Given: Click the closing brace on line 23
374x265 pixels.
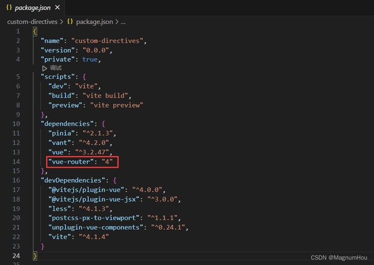Looking at the screenshot, I should (43, 247).
